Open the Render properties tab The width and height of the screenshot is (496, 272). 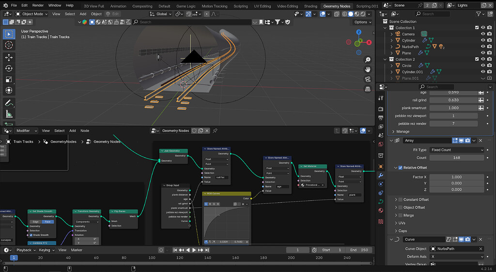click(x=381, y=109)
